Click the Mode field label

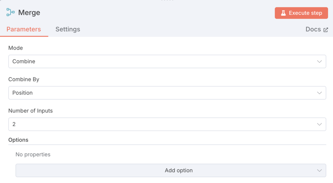tap(15, 48)
